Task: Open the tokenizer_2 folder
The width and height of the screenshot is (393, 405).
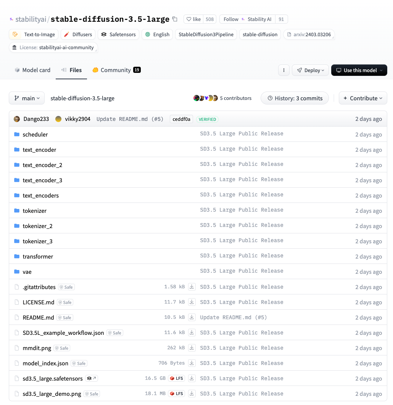Action: click(37, 226)
